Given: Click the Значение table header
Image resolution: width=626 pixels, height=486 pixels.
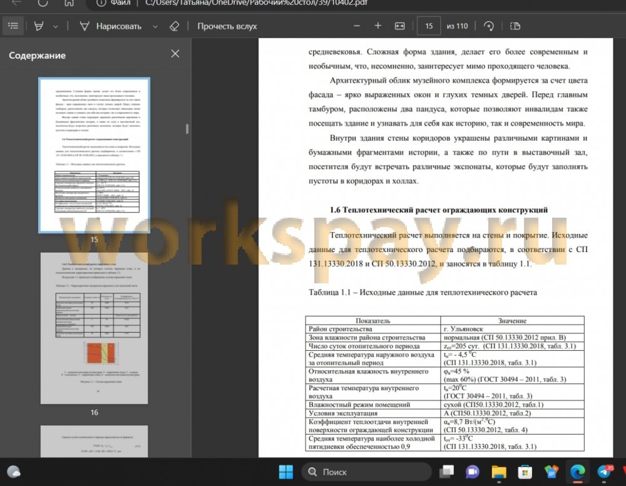Looking at the screenshot, I should 512,320.
